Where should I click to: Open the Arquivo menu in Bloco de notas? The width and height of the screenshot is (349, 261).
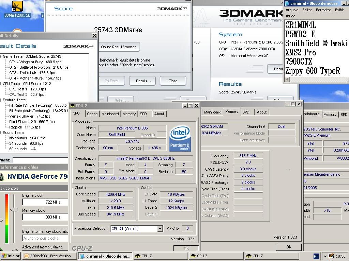click(292, 10)
